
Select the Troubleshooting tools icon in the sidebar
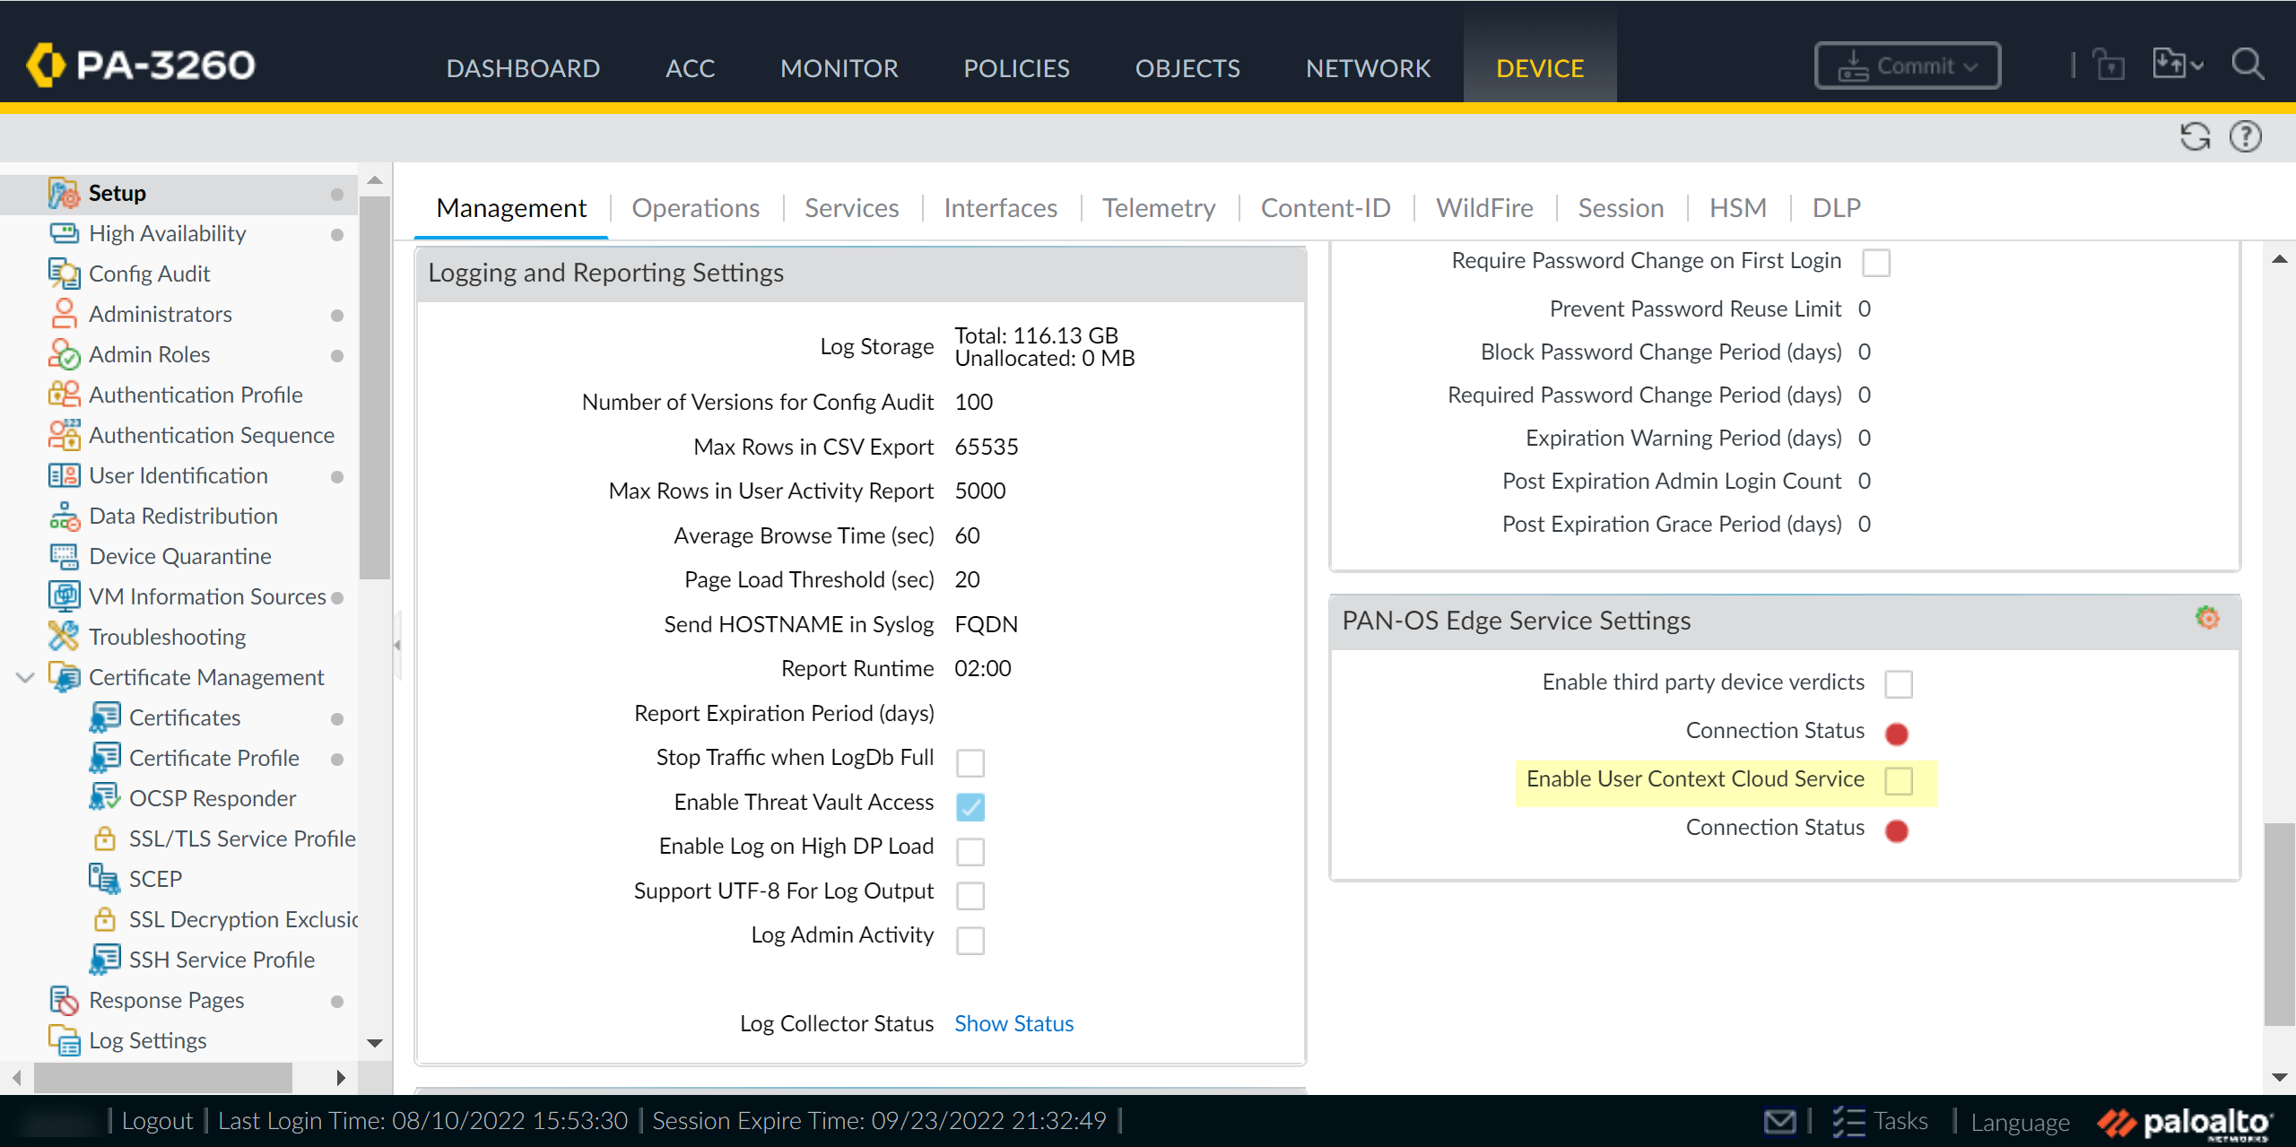click(x=64, y=637)
